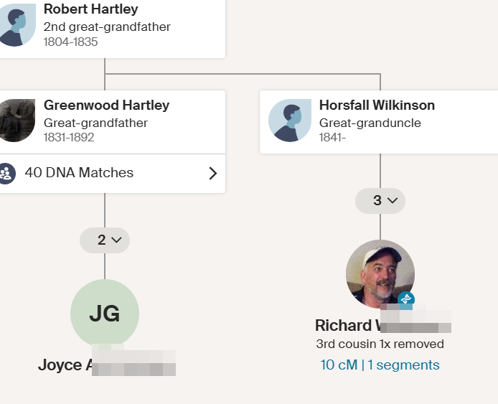Open the Joyce A match name
The image size is (498, 404).
pyautogui.click(x=65, y=365)
